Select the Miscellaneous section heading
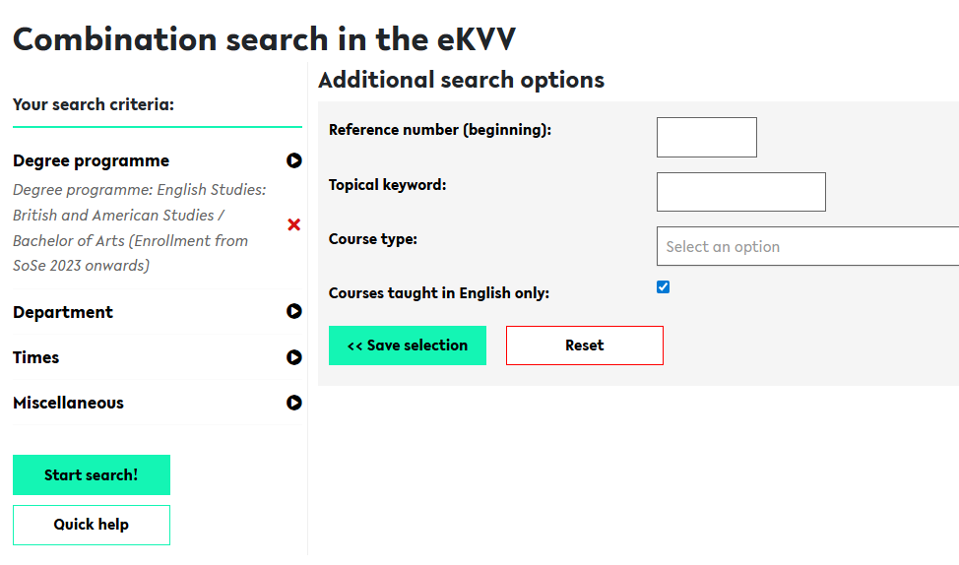The height and width of the screenshot is (565, 959). 68,403
